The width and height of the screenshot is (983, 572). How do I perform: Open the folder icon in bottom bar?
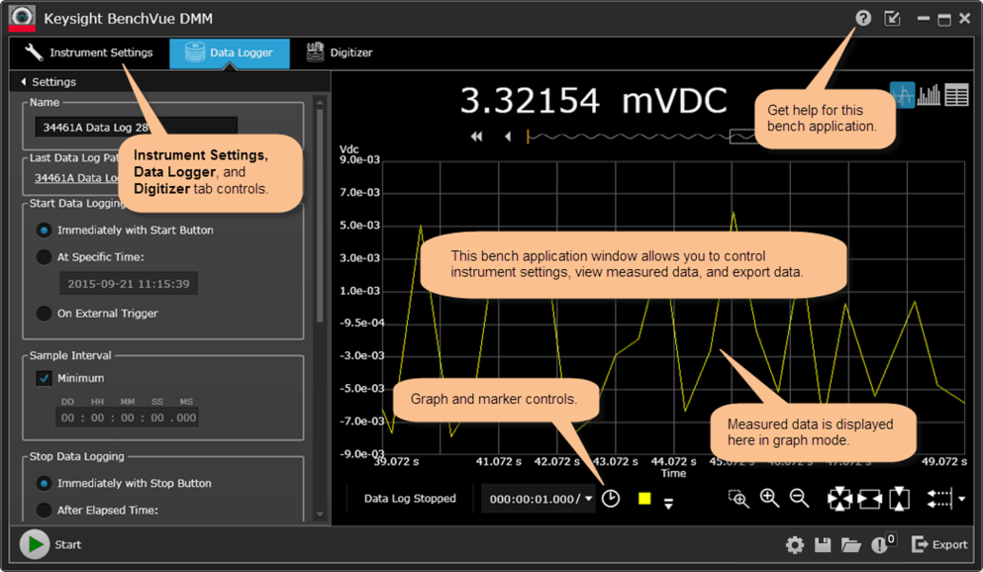tap(850, 544)
